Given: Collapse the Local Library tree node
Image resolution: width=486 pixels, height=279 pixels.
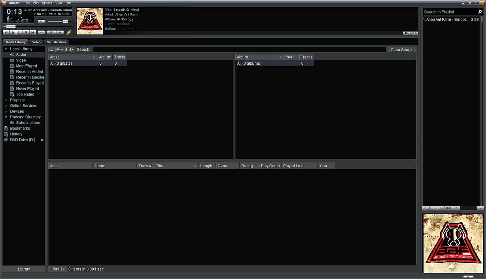Looking at the screenshot, I should (x=6, y=49).
